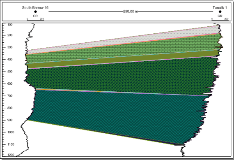
Task: Click the 1000 depth tick label
Action: pos(10,132)
